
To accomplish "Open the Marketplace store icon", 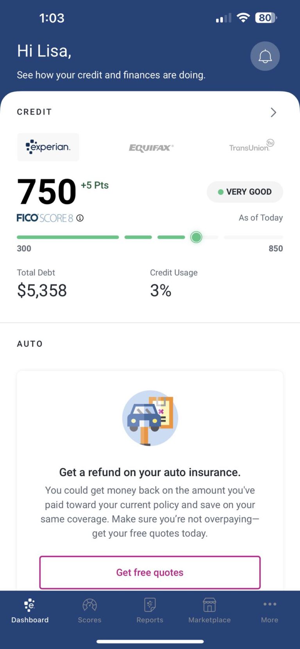I will (x=209, y=605).
